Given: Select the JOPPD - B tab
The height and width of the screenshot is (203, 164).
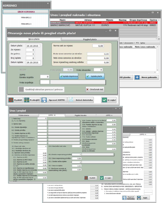Looking at the screenshot, I should point(52,115).
